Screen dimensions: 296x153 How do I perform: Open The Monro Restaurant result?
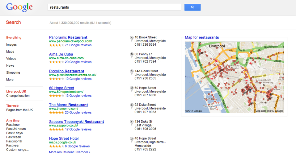(68, 105)
